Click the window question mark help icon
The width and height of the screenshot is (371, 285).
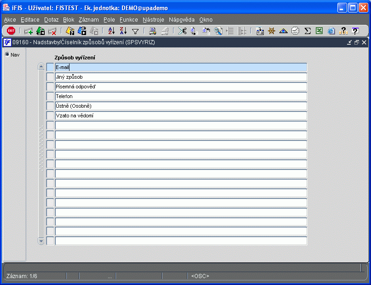click(355, 31)
